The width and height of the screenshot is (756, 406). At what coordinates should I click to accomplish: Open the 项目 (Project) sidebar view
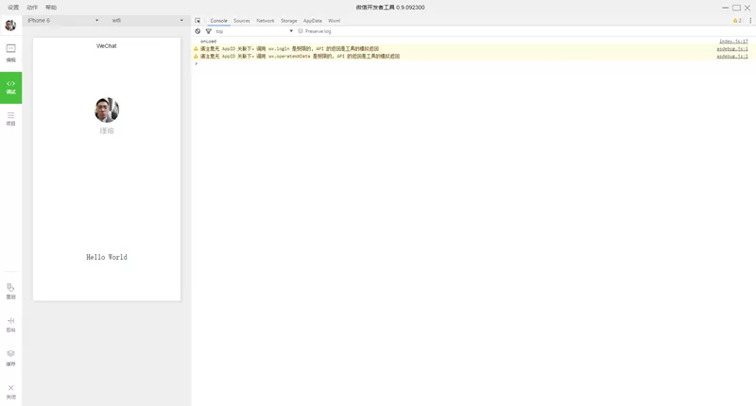(10, 118)
